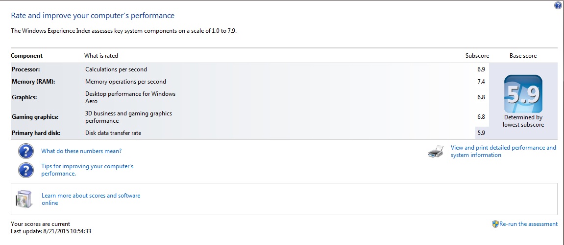Re-run the assessment
Viewport: 564px width, 245px height.
pyautogui.click(x=528, y=224)
